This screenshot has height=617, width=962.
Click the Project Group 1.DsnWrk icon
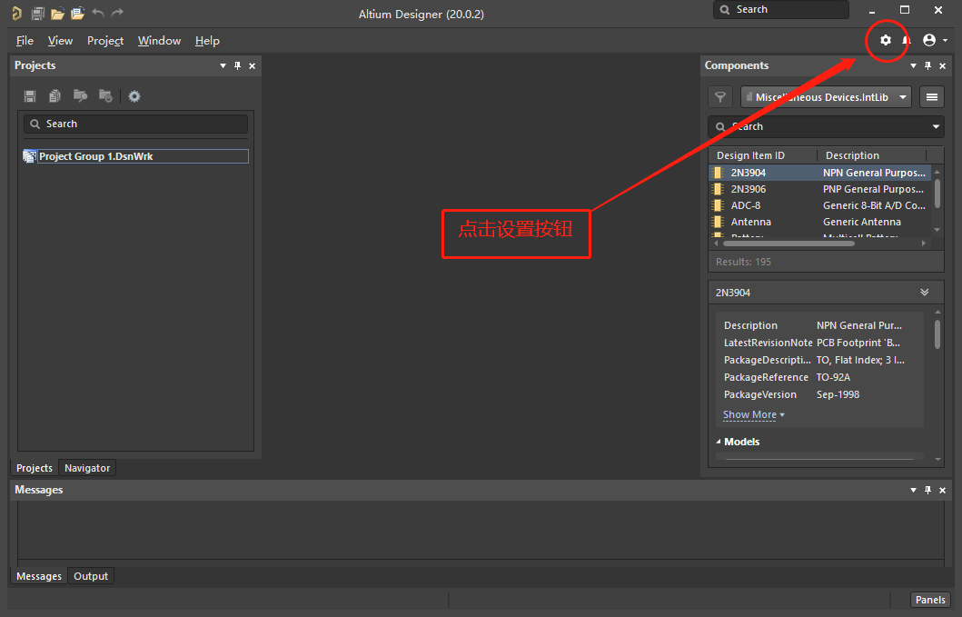(29, 156)
